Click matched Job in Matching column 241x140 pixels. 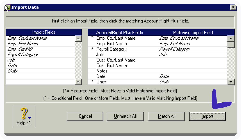tap(163, 55)
